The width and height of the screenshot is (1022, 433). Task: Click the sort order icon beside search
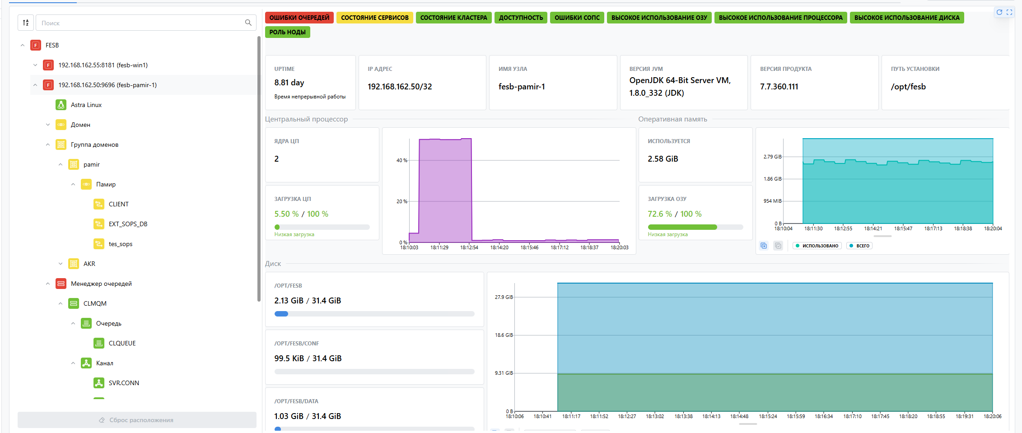point(26,23)
